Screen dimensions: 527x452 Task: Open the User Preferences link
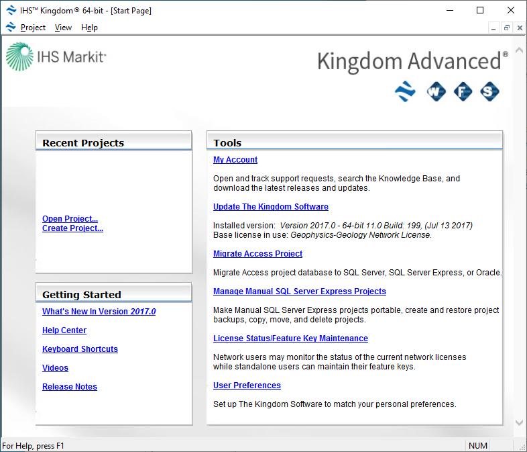[x=247, y=386]
